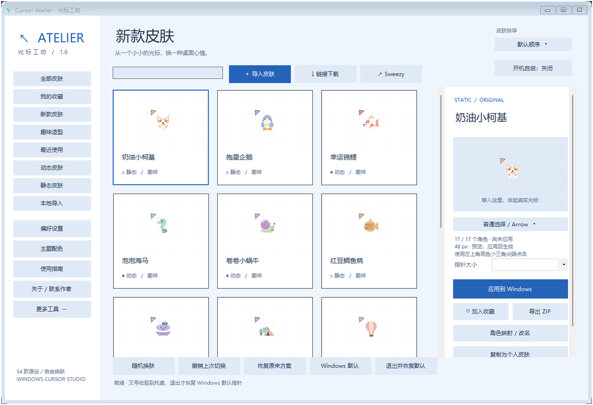Click the detail panel vertical scrollbar
The image size is (593, 405).
(573, 210)
